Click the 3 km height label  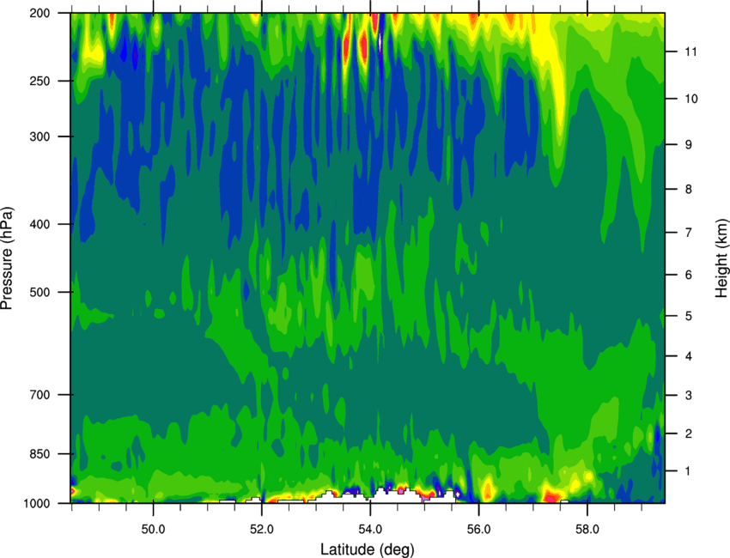point(688,396)
